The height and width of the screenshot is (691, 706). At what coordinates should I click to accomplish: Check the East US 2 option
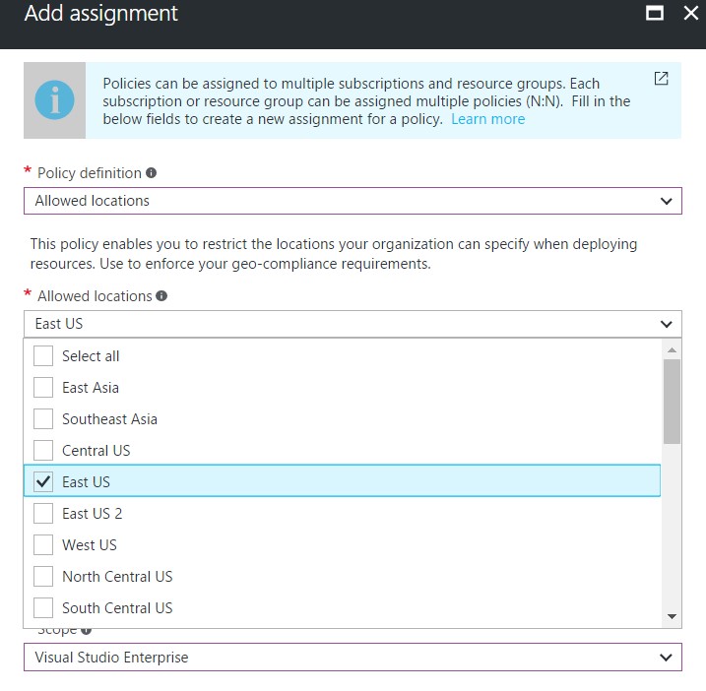pos(43,514)
